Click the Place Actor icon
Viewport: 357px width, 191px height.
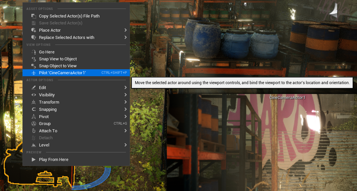pos(34,30)
